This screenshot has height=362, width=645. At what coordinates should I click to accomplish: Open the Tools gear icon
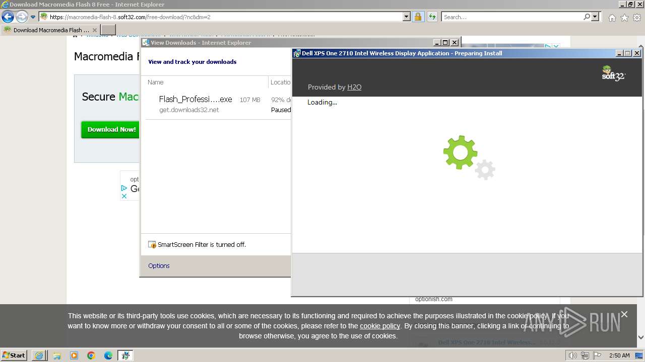coord(637,18)
